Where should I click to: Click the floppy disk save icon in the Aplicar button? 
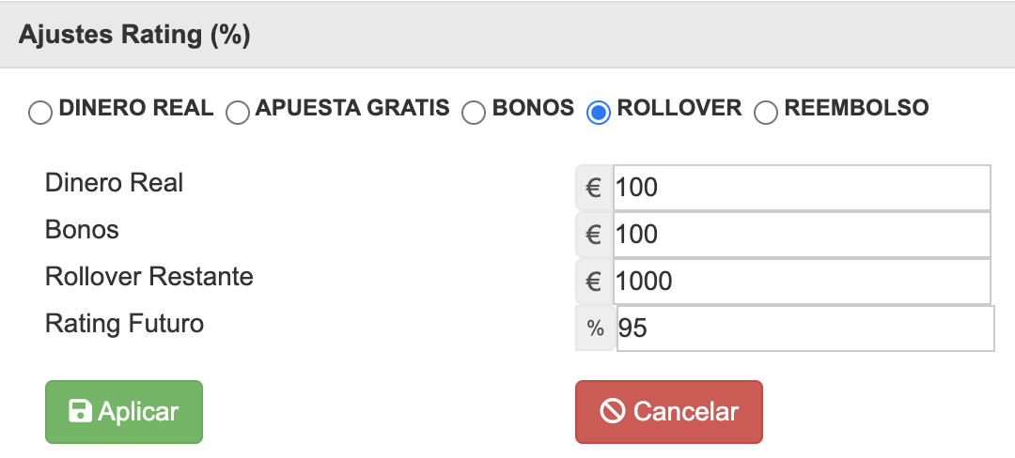coord(80,411)
